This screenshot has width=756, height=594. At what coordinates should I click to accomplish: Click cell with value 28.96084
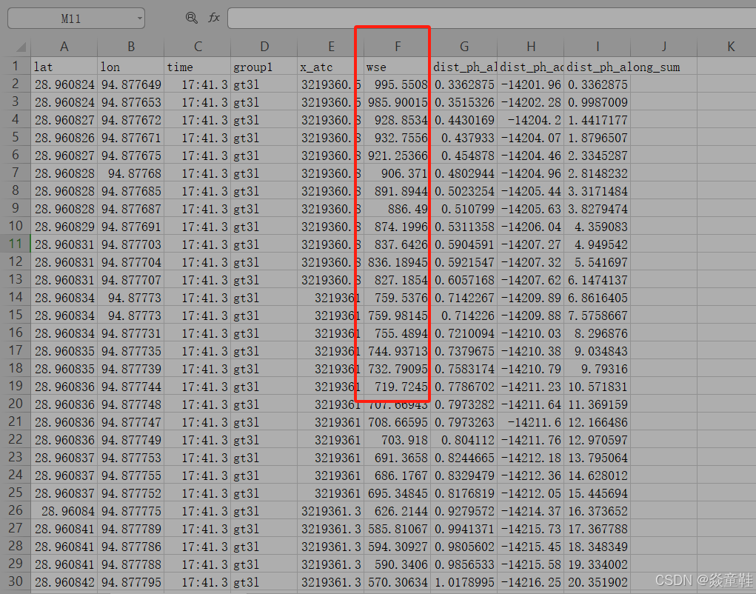[x=64, y=511]
